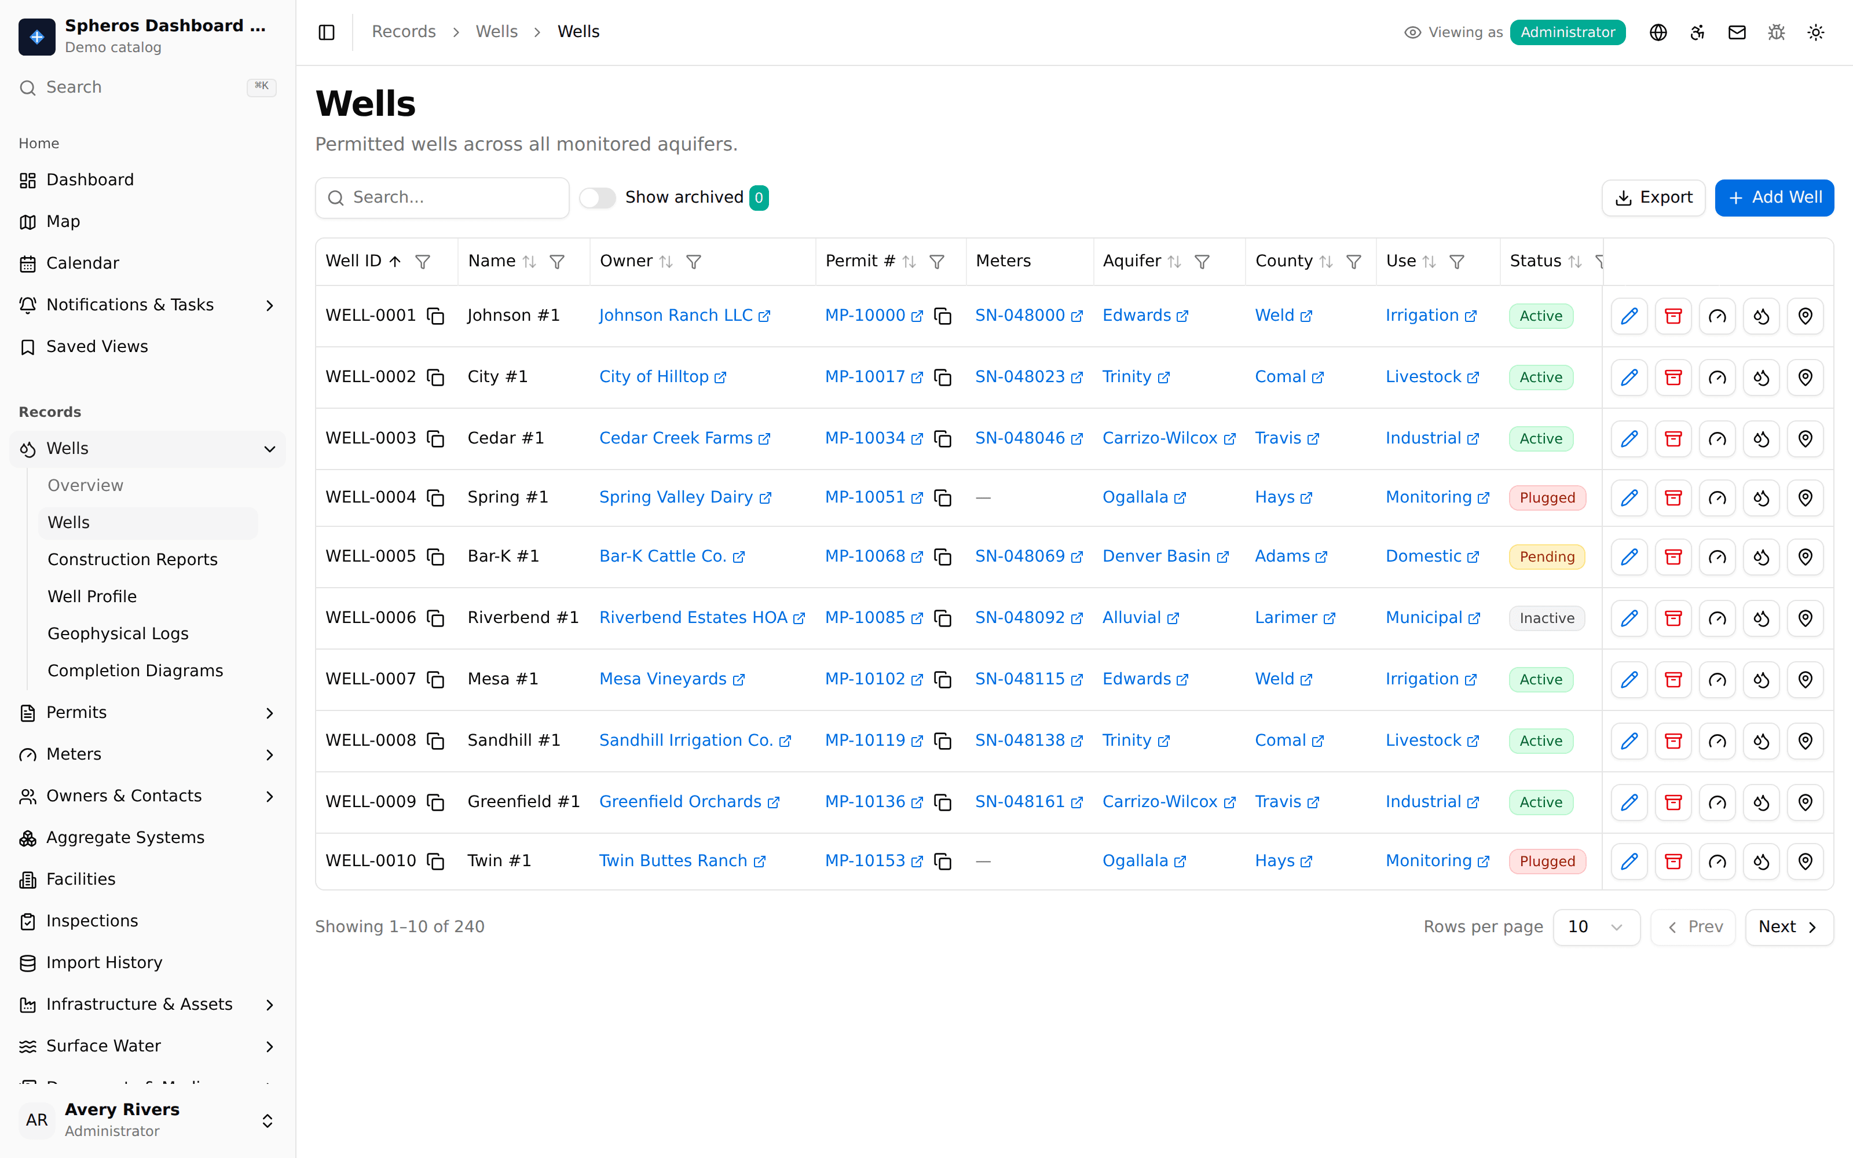Open meter gauge for WELL-0003
Viewport: 1853px width, 1158px height.
point(1717,438)
